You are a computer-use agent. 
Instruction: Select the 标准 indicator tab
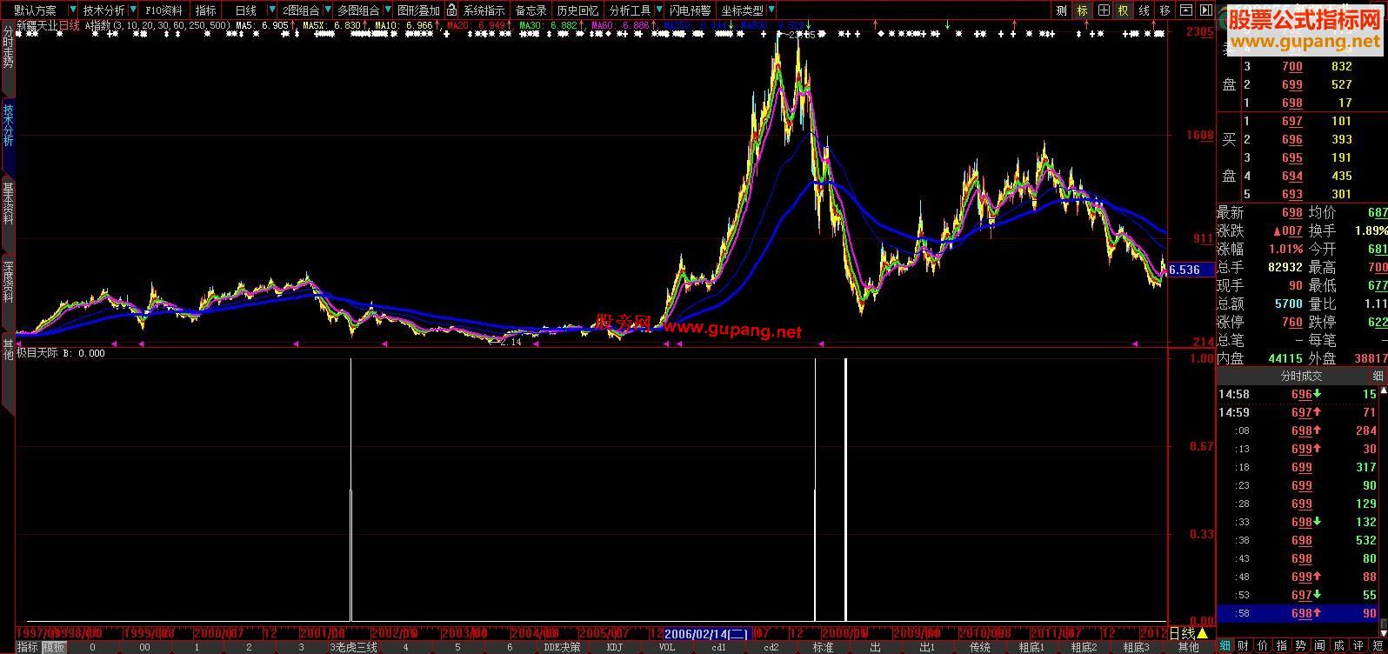[823, 647]
